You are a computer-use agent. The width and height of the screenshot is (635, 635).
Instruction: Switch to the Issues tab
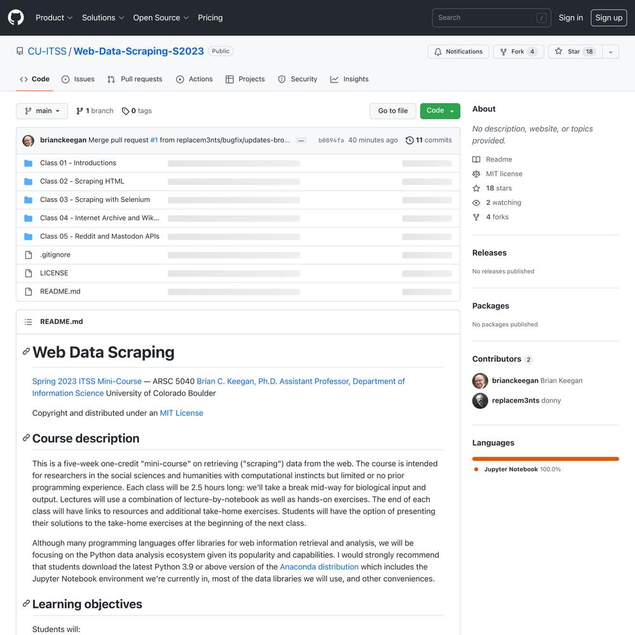77,79
